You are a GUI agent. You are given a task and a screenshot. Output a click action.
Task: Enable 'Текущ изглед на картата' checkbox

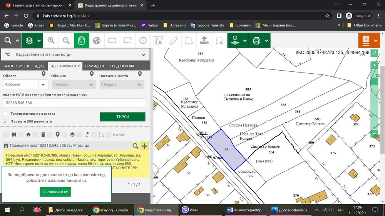[5, 114]
